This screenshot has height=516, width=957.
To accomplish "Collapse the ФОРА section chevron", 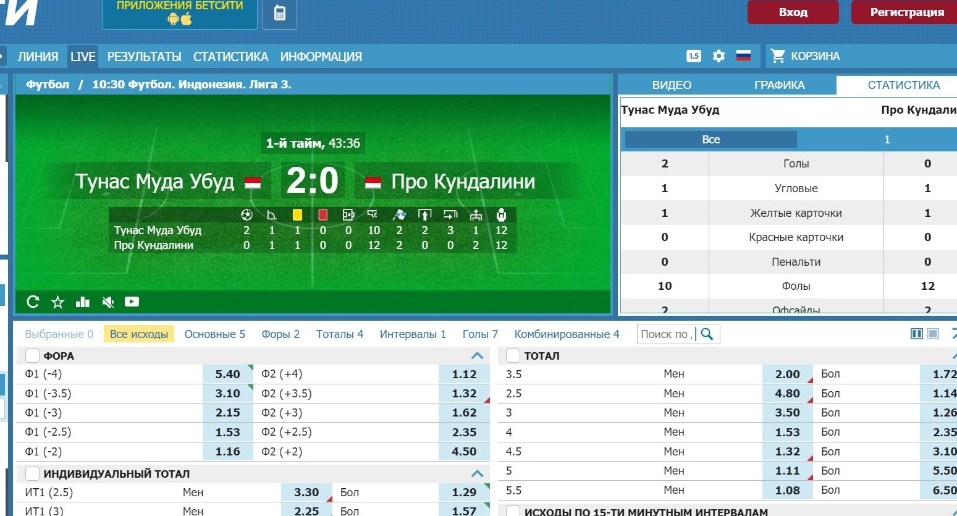I will pos(477,355).
